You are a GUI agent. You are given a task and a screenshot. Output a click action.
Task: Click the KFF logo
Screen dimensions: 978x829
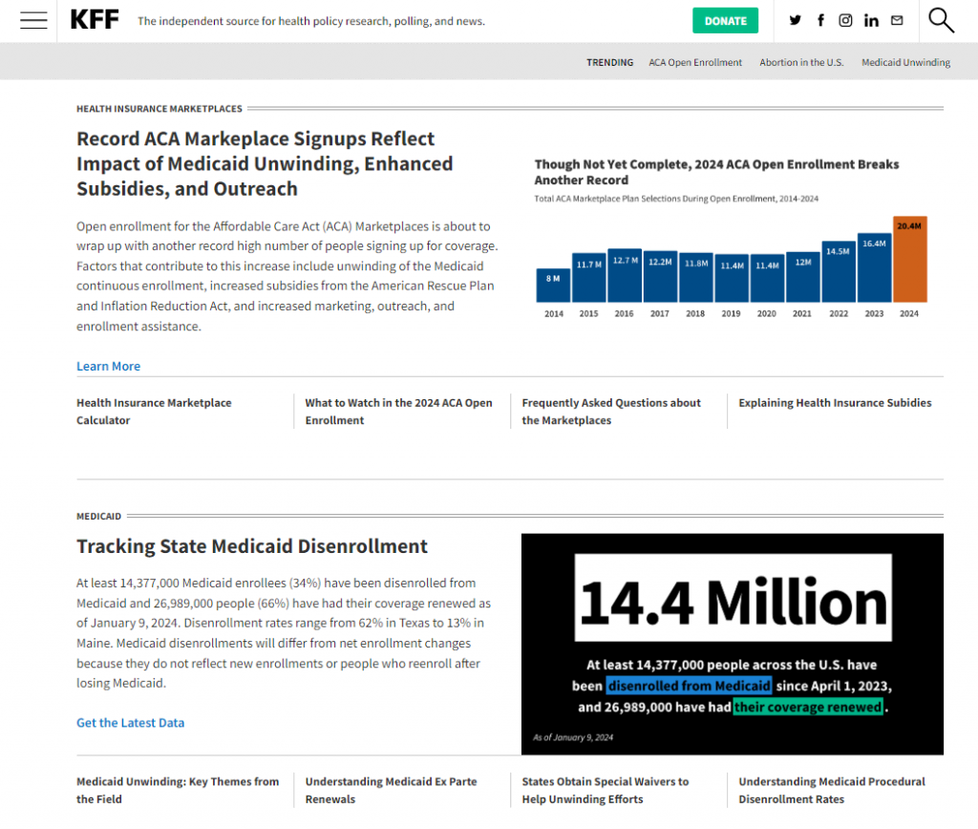coord(95,20)
